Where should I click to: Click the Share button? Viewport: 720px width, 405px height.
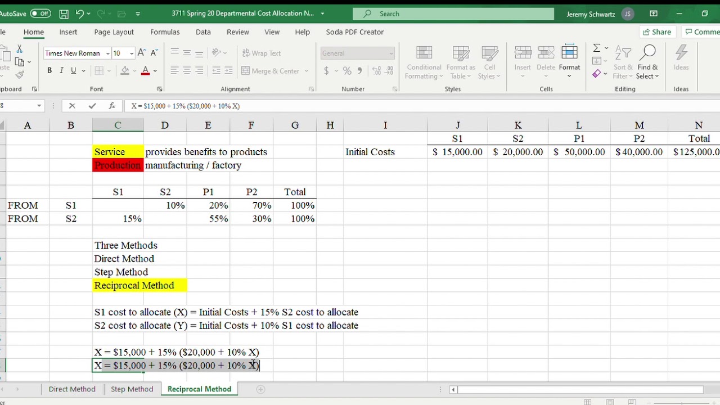pos(657,32)
